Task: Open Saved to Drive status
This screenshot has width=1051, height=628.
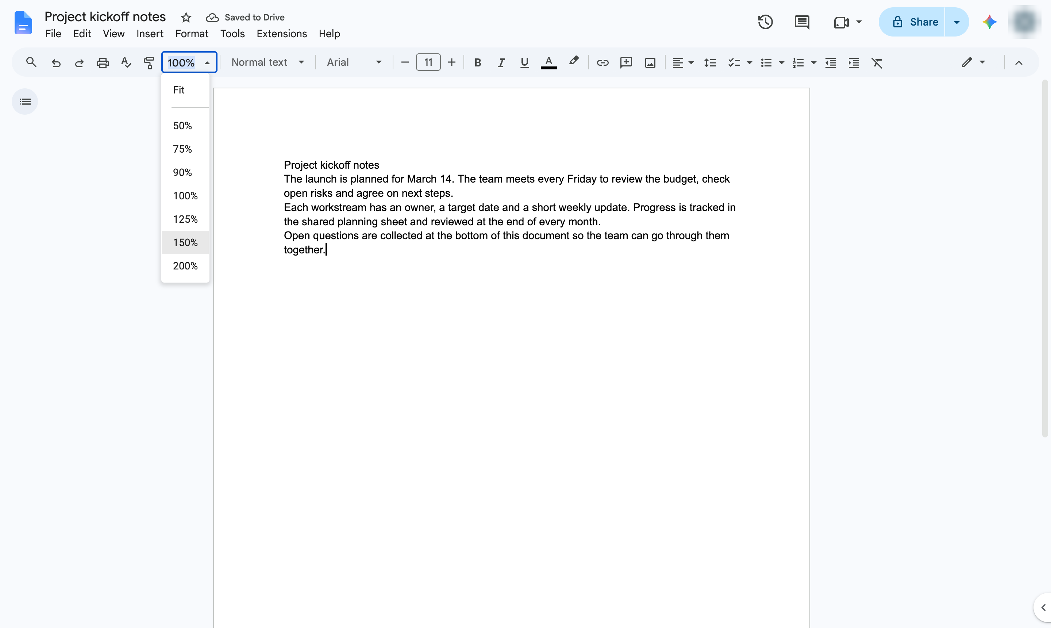Action: pos(245,18)
